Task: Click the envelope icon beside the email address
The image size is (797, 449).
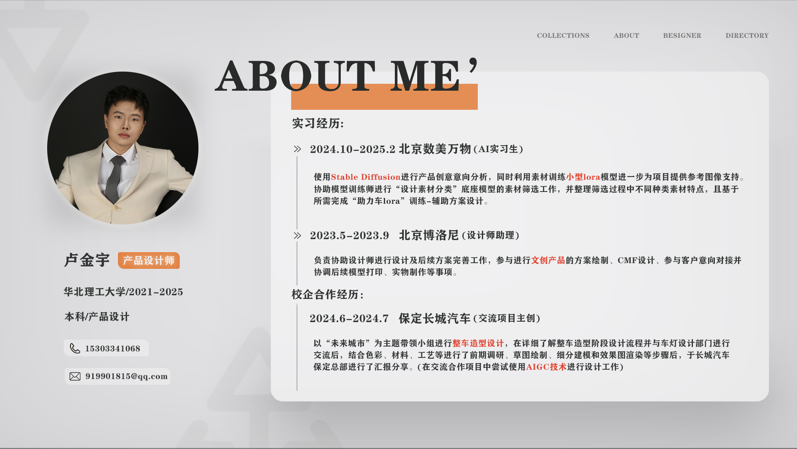Action: (75, 376)
